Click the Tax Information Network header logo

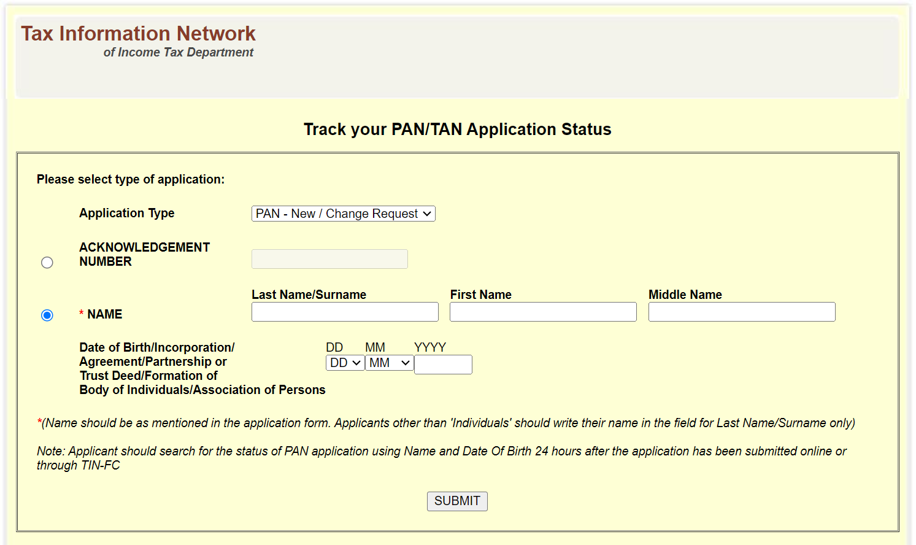[138, 34]
